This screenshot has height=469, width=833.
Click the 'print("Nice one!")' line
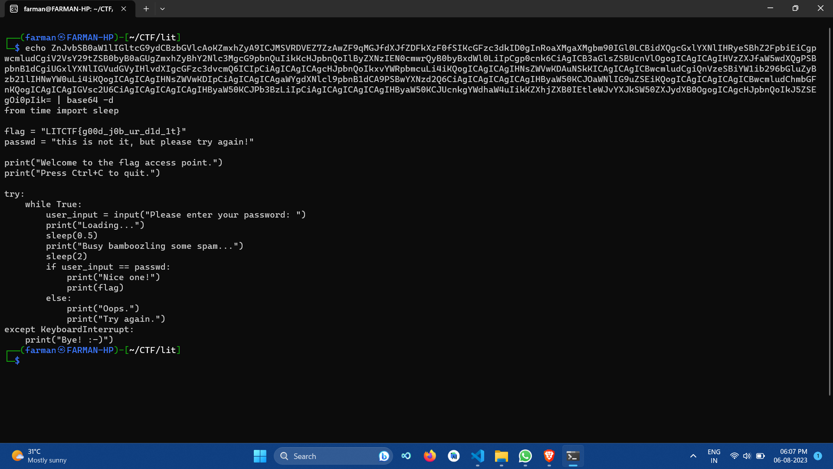tap(114, 277)
